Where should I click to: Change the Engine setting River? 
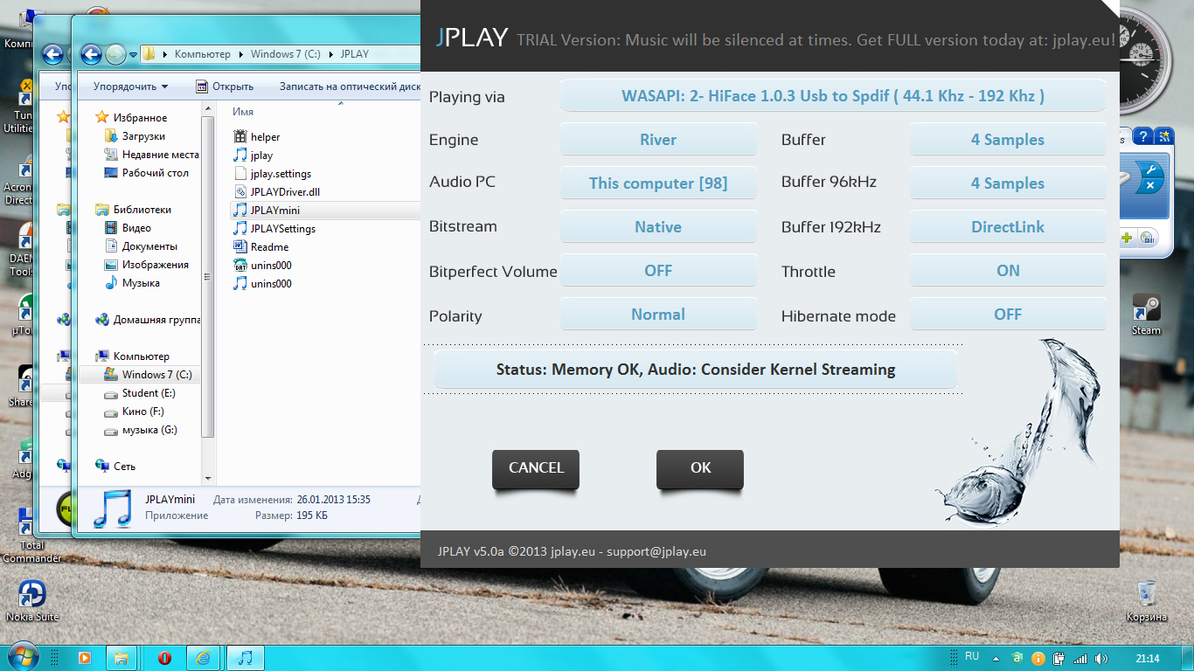[658, 140]
